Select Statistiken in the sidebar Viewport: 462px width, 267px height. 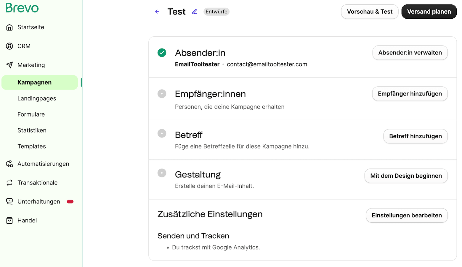(32, 130)
